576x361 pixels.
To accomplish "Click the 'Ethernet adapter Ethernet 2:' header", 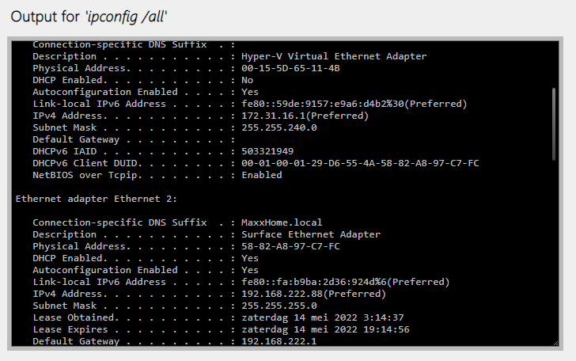I will tap(97, 199).
